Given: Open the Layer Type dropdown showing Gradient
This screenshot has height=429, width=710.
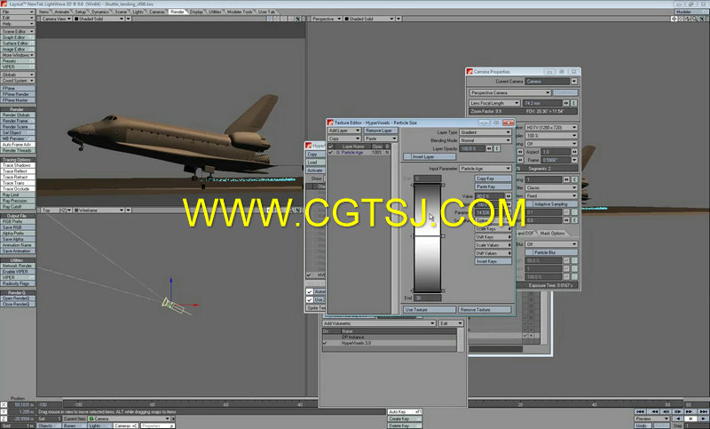Looking at the screenshot, I should click(x=485, y=132).
